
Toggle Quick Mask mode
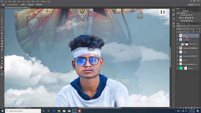click(2, 71)
